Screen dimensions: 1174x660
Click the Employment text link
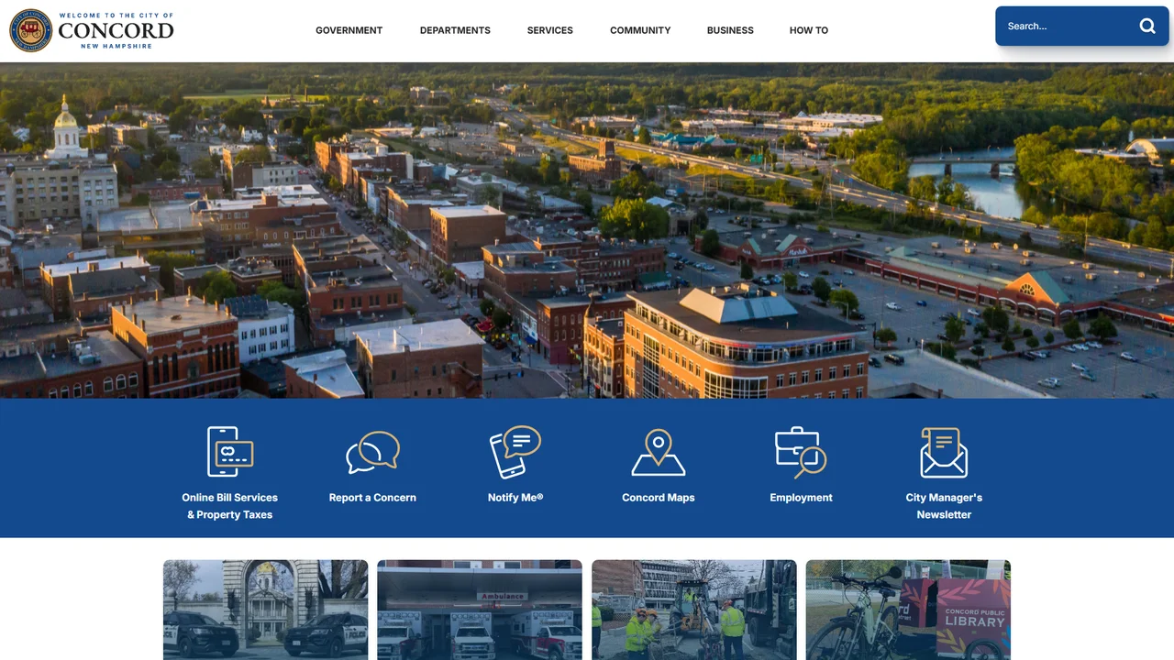(x=801, y=498)
